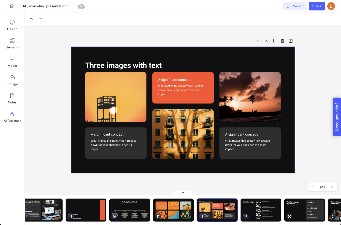Select the yellow building image
This screenshot has width=341, height=225.
[x=183, y=134]
